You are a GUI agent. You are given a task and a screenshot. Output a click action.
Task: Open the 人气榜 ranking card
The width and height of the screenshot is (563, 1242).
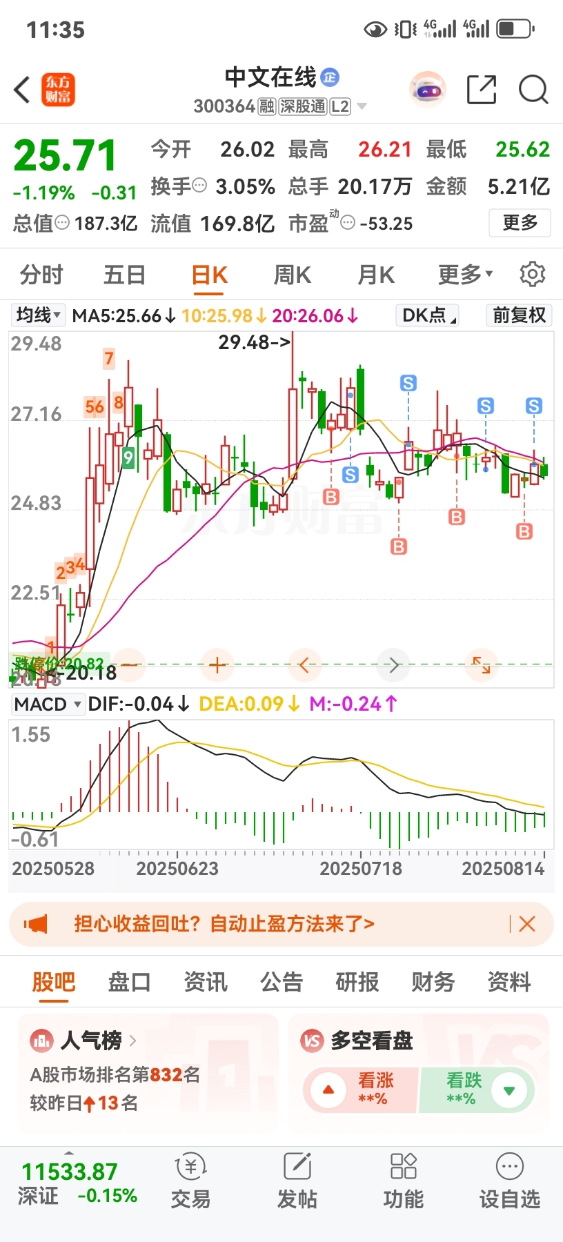(x=148, y=1072)
